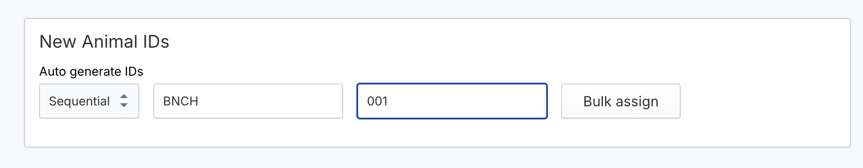The height and width of the screenshot is (168, 863).
Task: Run Bulk assign for animal IDs
Action: tap(621, 101)
